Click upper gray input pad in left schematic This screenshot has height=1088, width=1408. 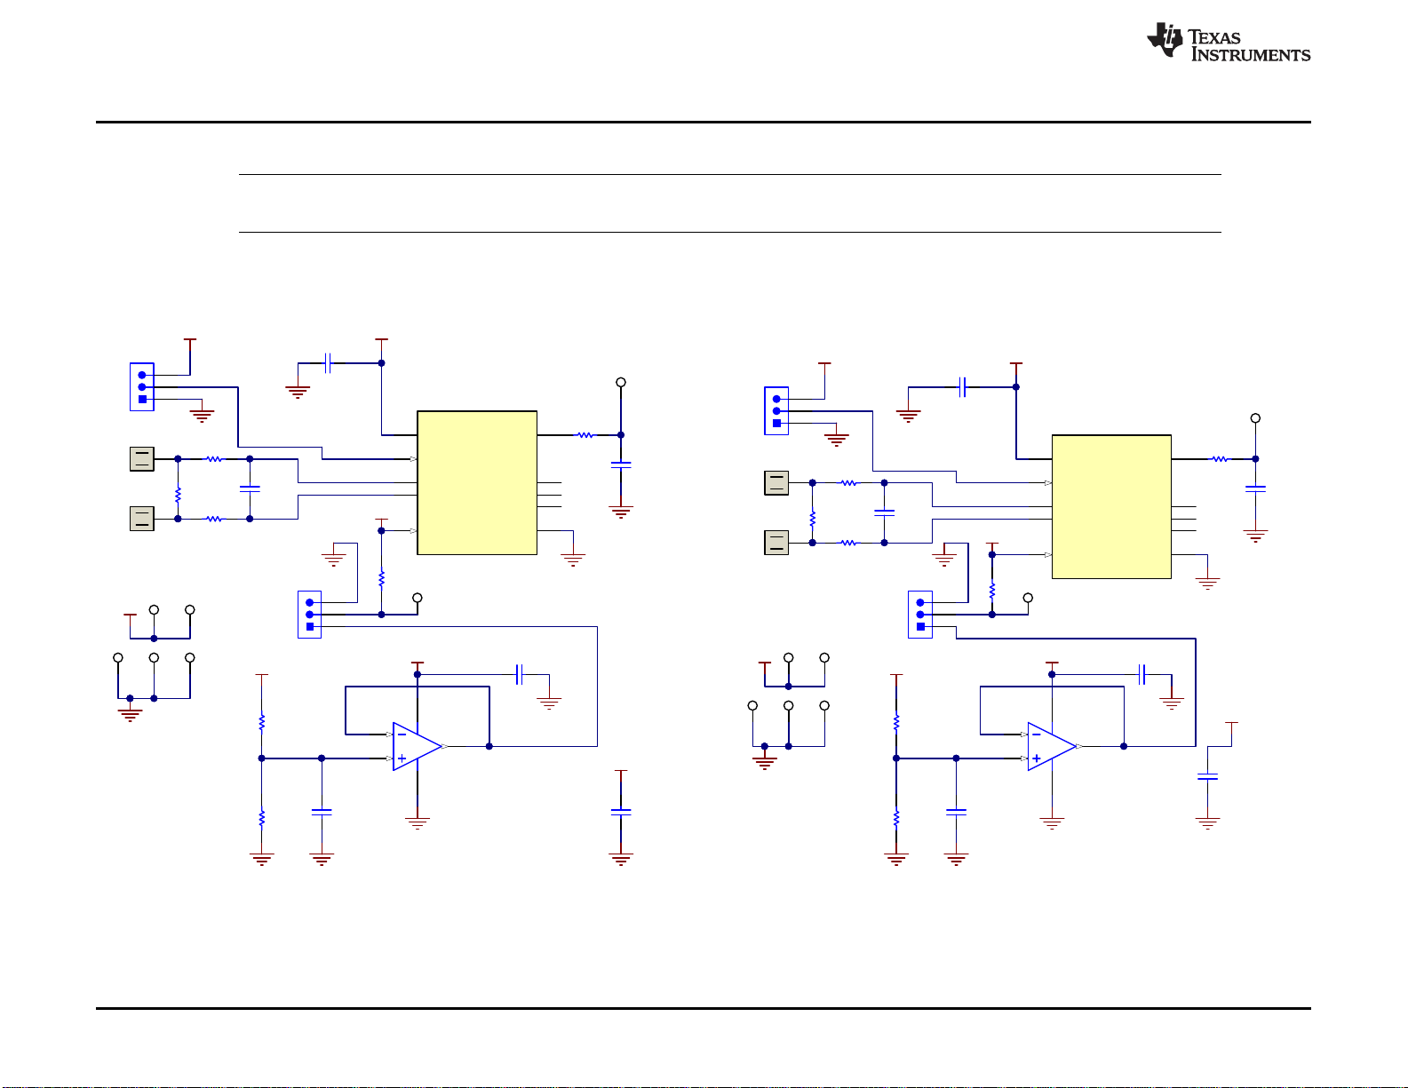click(142, 459)
